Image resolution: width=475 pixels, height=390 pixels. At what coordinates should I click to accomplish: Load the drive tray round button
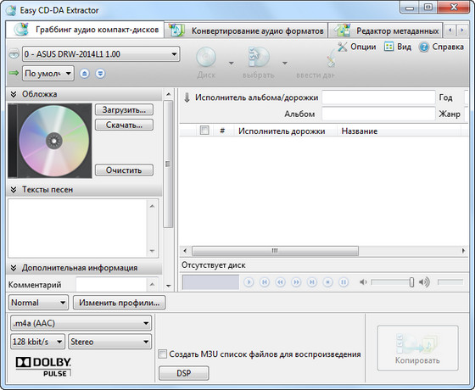point(100,73)
